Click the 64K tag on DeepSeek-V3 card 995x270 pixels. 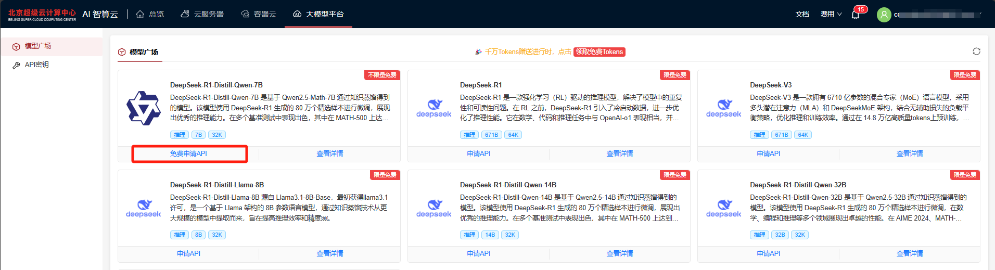tap(803, 135)
